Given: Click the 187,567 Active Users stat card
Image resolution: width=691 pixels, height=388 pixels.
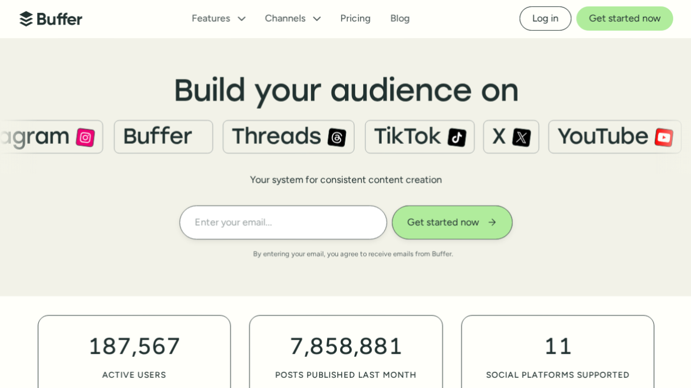Looking at the screenshot, I should (x=134, y=351).
